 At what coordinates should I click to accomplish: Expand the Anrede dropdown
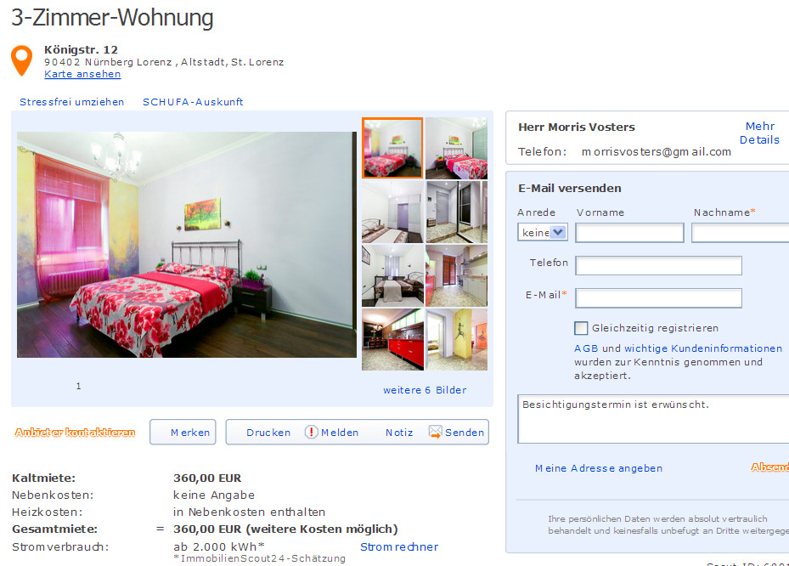click(543, 232)
